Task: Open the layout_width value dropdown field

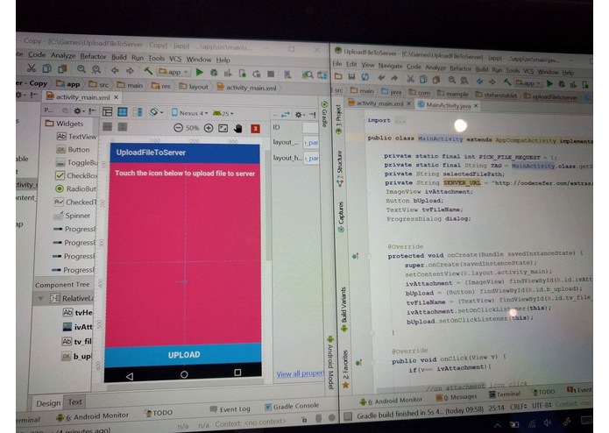Action: pyautogui.click(x=311, y=143)
